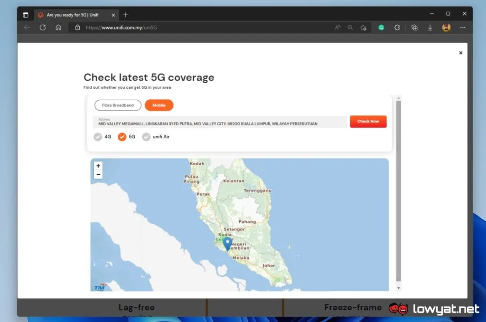This screenshot has width=486, height=322.
Task: Reload the Unifi page
Action: click(x=43, y=28)
